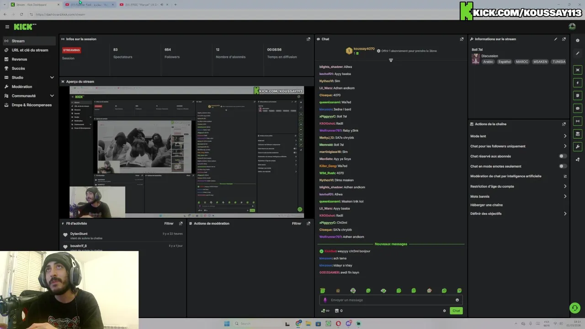Screen dimensions: 585x329
Task: Collapse the pinned chat banner arrow
Action: 391,60
